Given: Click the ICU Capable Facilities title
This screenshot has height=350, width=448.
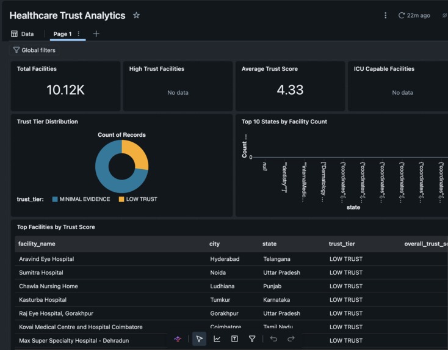Looking at the screenshot, I should coord(384,68).
